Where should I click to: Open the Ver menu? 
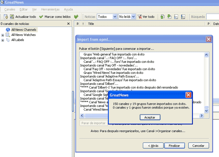click(34, 9)
